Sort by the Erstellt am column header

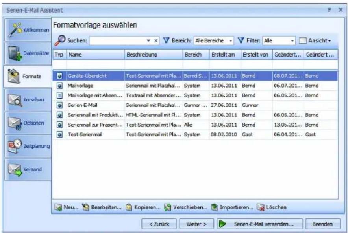pyautogui.click(x=225, y=55)
